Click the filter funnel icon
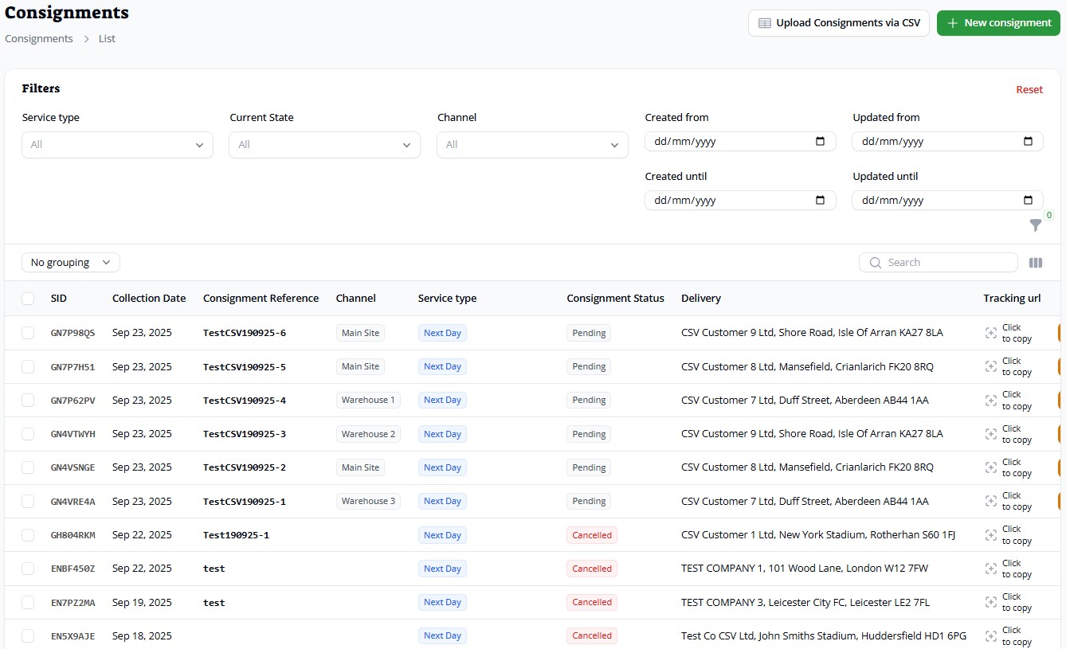 [x=1035, y=225]
